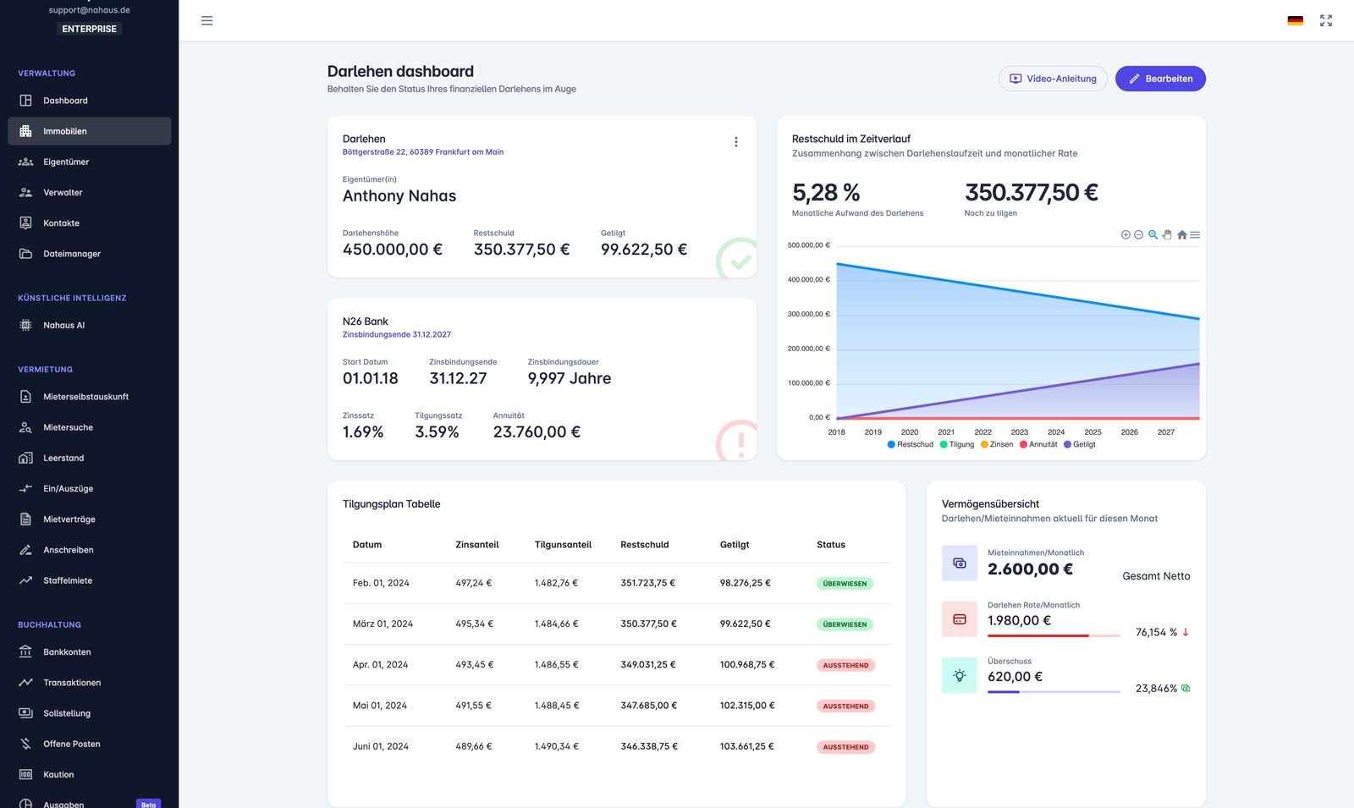This screenshot has height=808, width=1354.
Task: Activate the chart panning hand tool
Action: click(x=1167, y=235)
